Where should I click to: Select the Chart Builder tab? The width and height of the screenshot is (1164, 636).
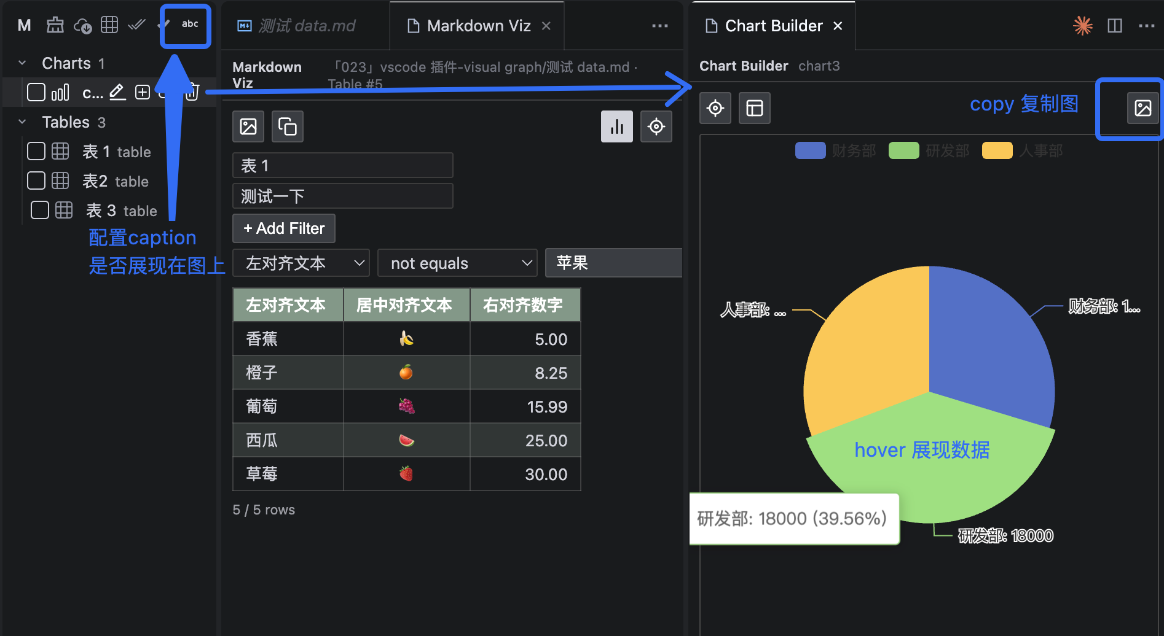pyautogui.click(x=774, y=26)
